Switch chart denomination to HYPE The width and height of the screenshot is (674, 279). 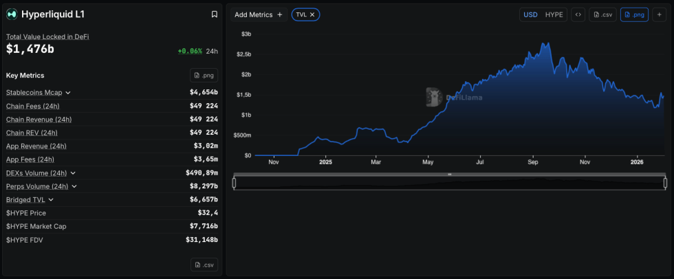click(x=554, y=14)
